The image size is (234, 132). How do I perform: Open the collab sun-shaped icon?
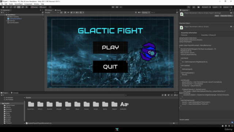click(194, 7)
